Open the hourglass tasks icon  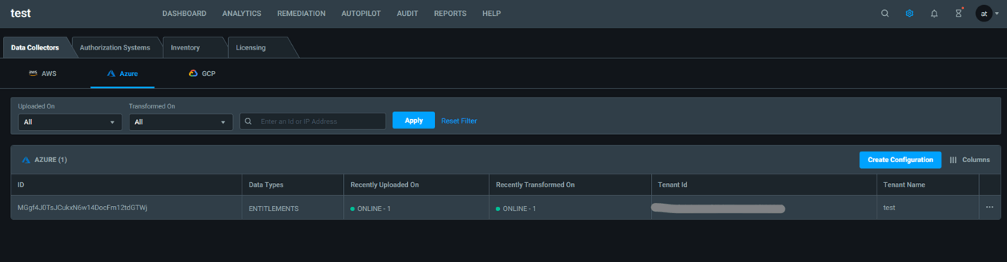(x=958, y=13)
